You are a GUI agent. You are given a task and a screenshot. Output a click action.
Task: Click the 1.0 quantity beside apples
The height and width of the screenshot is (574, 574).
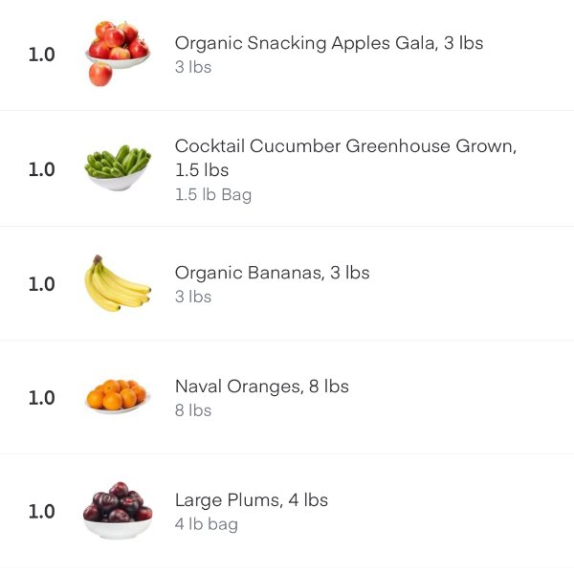click(42, 55)
